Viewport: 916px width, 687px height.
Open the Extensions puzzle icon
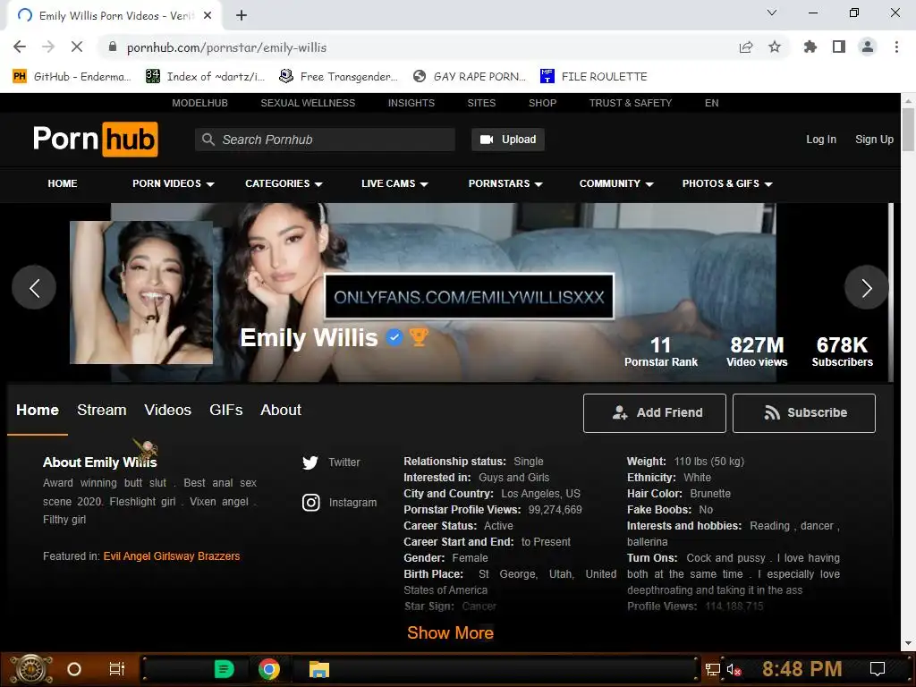(x=810, y=47)
